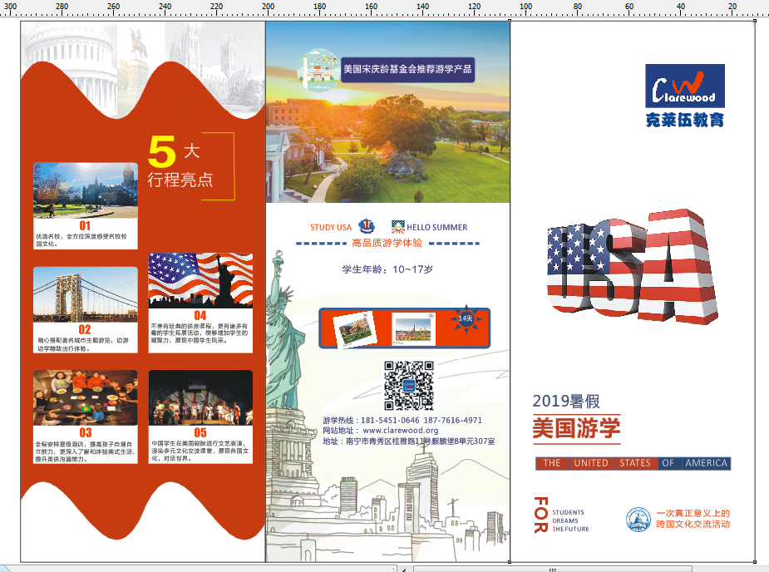Select the HELLO SUMMER text
Image resolution: width=769 pixels, height=572 pixels.
point(437,227)
